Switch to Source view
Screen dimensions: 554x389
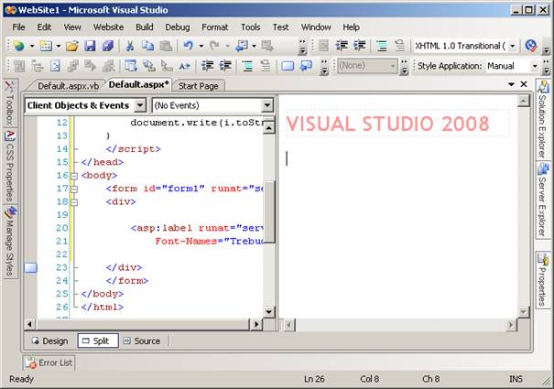pyautogui.click(x=141, y=340)
